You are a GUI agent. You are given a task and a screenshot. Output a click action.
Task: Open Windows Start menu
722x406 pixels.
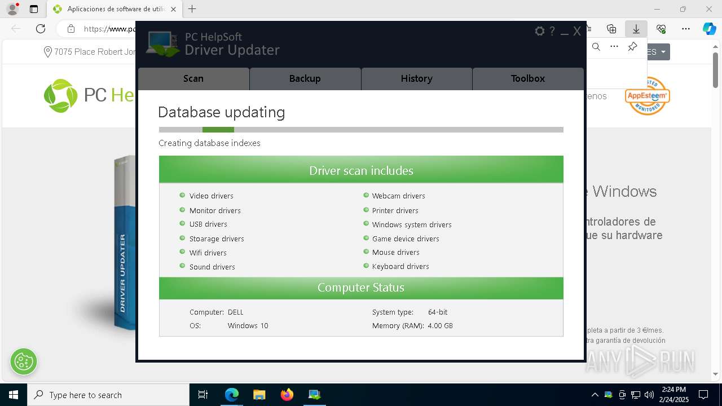(x=14, y=395)
